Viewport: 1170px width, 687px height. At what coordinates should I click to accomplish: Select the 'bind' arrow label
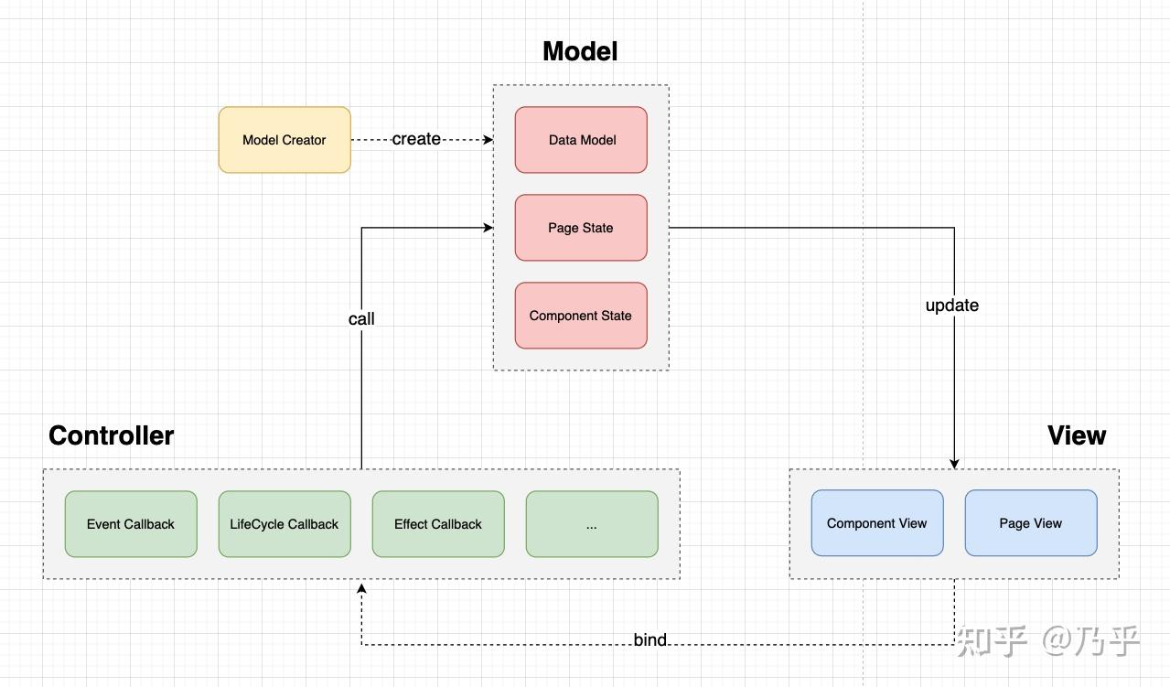click(650, 639)
